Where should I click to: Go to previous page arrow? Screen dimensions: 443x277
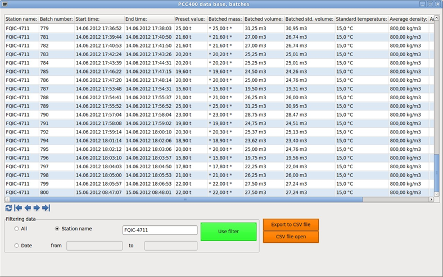pos(28,208)
